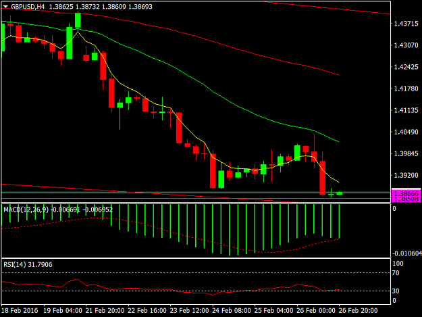The height and width of the screenshot is (317, 422).
Task: Click the RSI 100 scale label
Action: pos(398,264)
